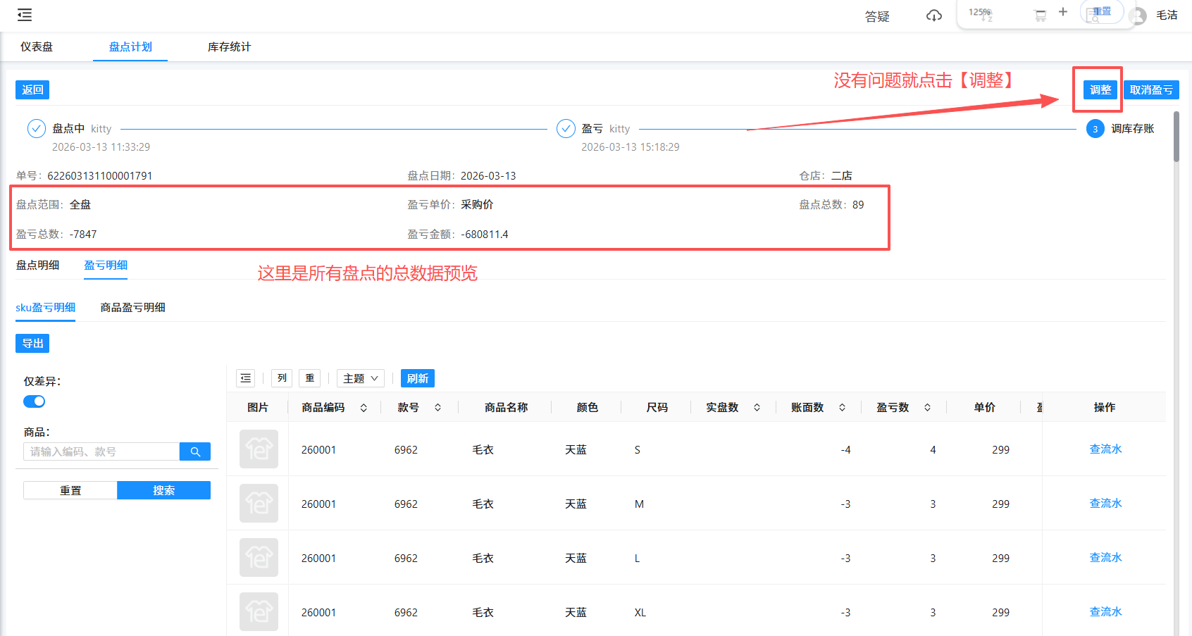The height and width of the screenshot is (636, 1192).
Task: Open the shopping cart icon in header
Action: coord(1040,15)
